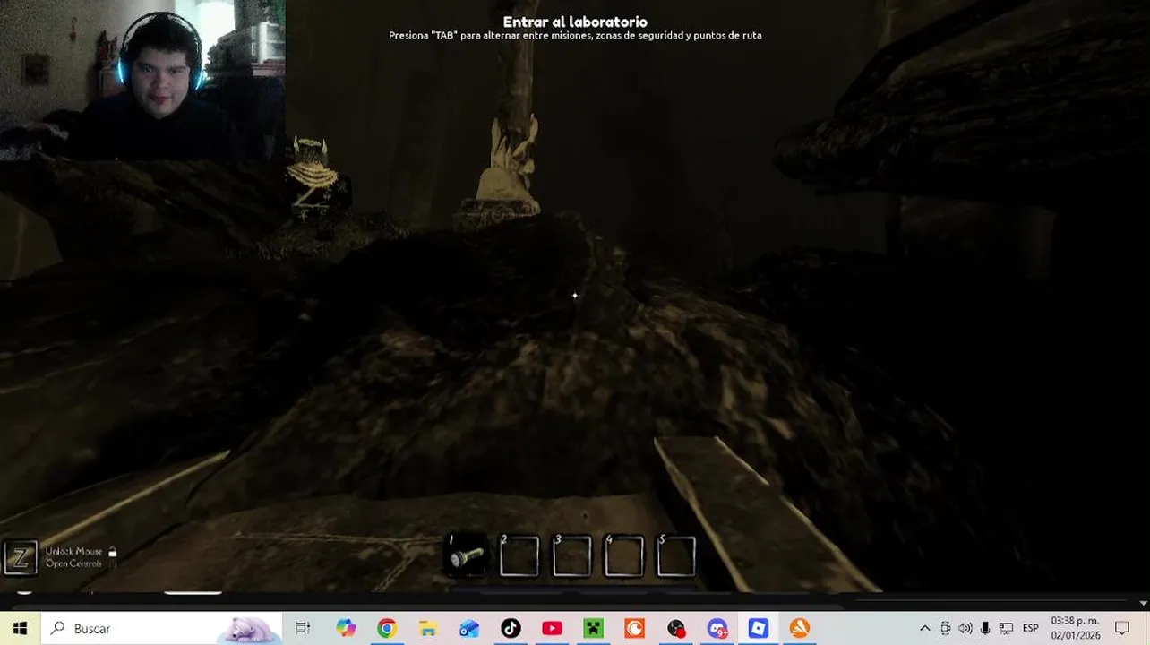Open network settings tray icon

1006,628
